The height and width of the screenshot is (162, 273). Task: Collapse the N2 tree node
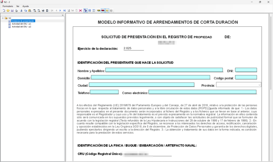coord(3,18)
